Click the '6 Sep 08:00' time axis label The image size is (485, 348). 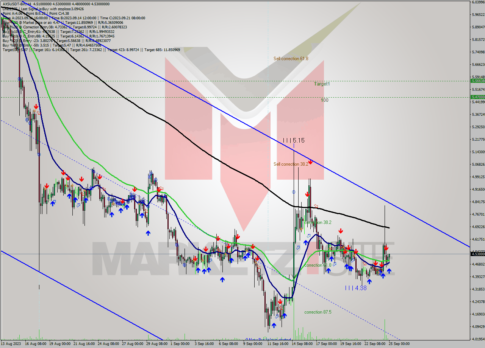(x=228, y=344)
